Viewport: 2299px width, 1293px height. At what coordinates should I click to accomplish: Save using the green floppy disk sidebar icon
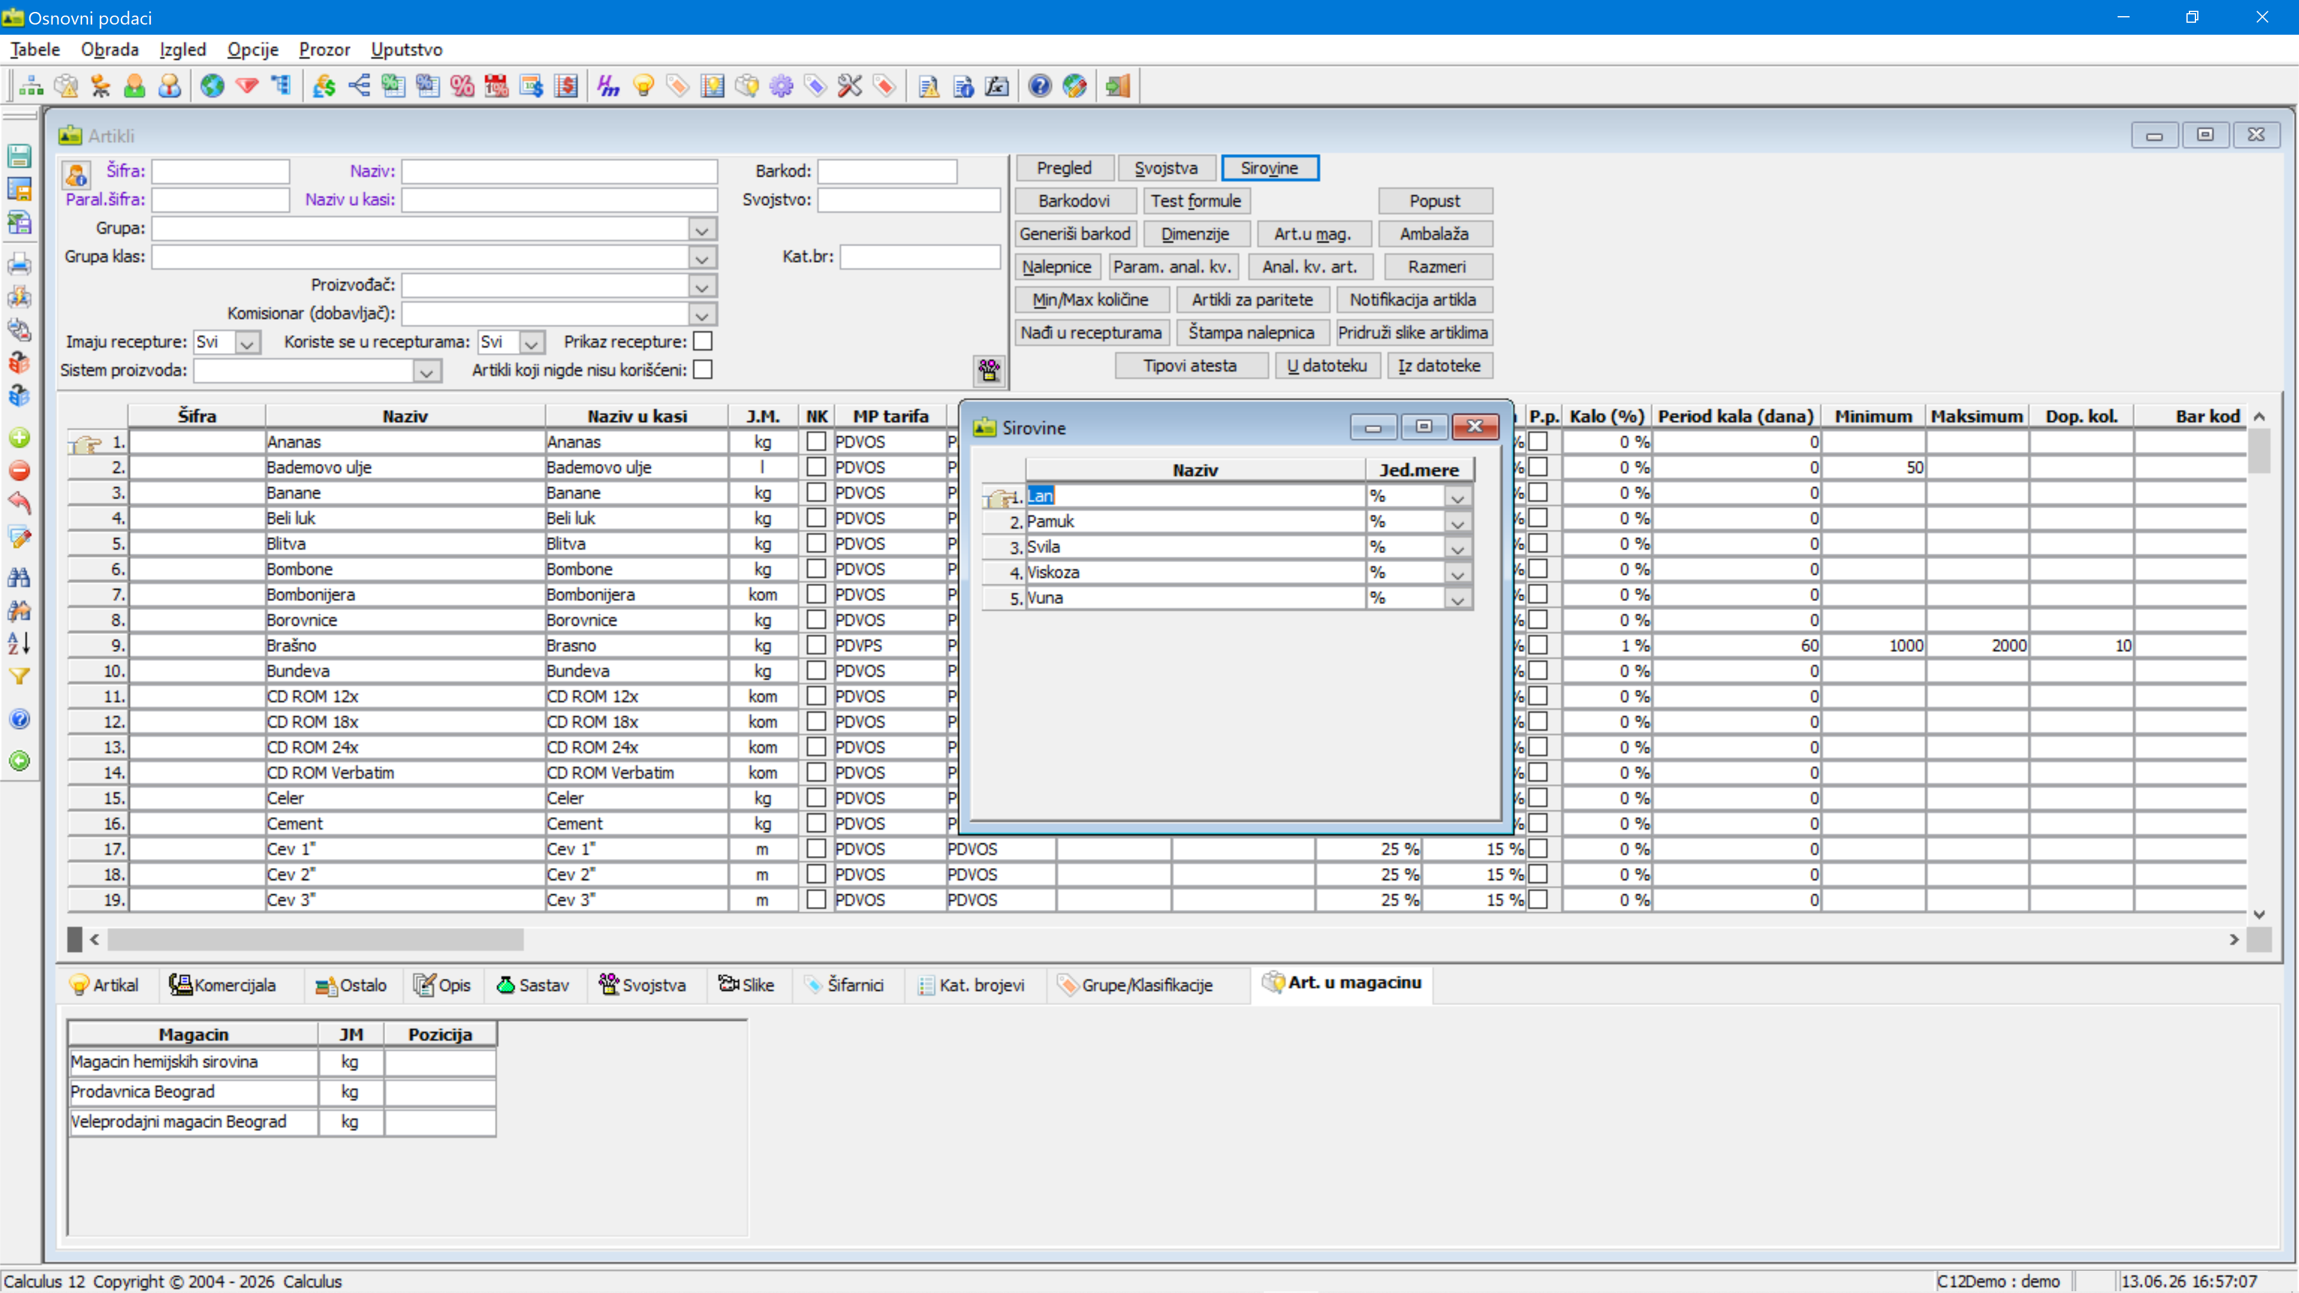point(20,155)
